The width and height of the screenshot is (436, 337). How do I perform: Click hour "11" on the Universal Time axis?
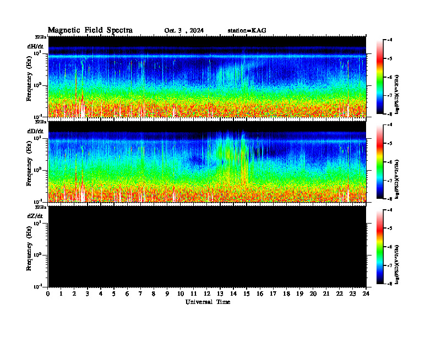pos(194,293)
